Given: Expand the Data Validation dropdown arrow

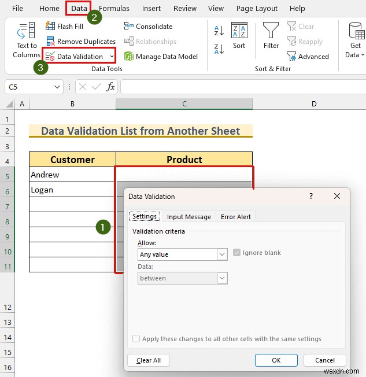Looking at the screenshot, I should pos(112,57).
